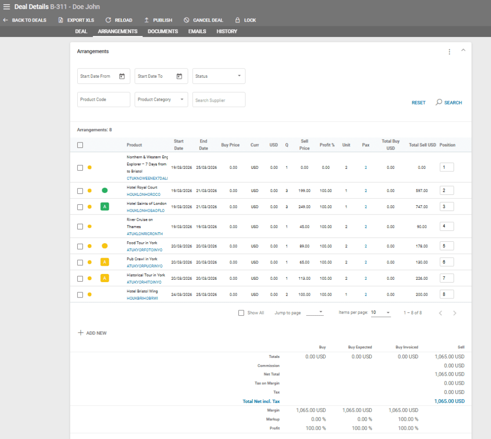This screenshot has width=491, height=439.
Task: Click the Reset filters button
Action: (x=418, y=103)
